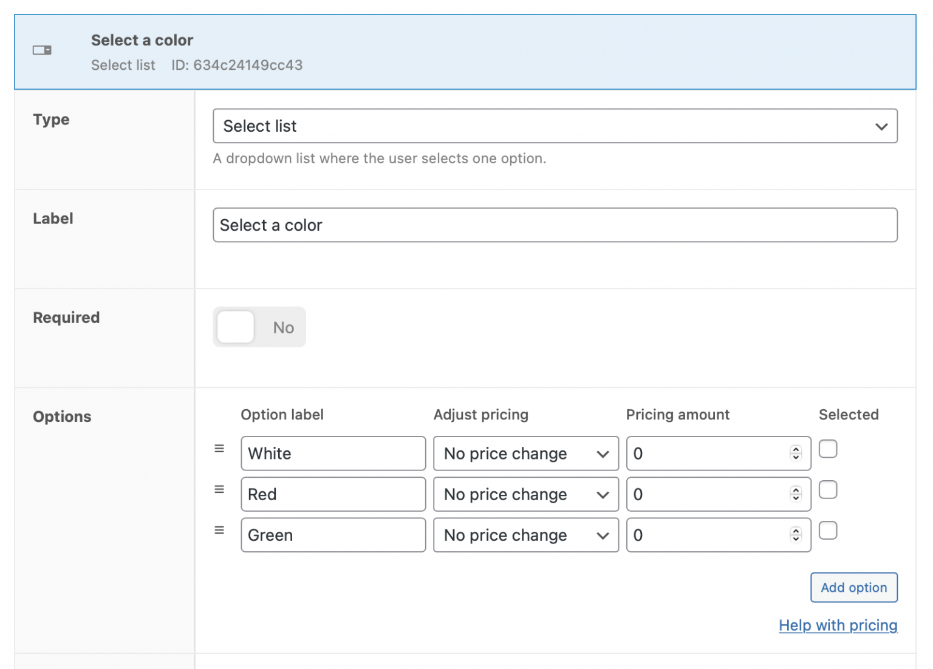Click the drag handle next to Red option

[x=219, y=489]
